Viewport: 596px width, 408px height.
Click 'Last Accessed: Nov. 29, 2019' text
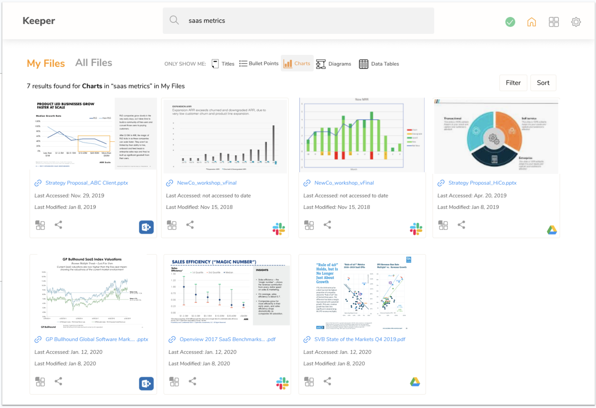pos(69,195)
